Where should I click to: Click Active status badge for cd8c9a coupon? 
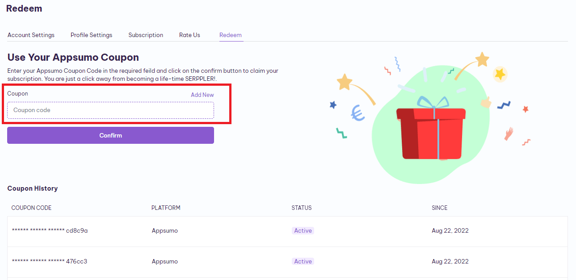[303, 231]
